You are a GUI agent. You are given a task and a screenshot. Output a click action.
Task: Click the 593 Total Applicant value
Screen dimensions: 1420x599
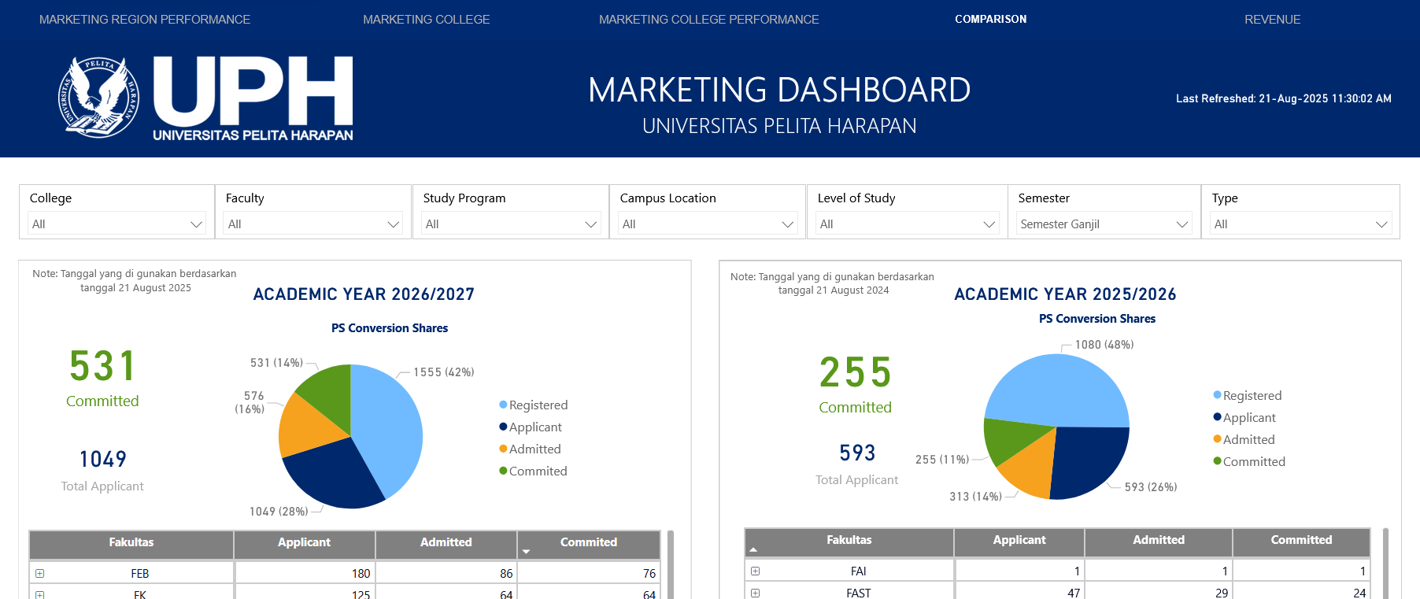(856, 453)
